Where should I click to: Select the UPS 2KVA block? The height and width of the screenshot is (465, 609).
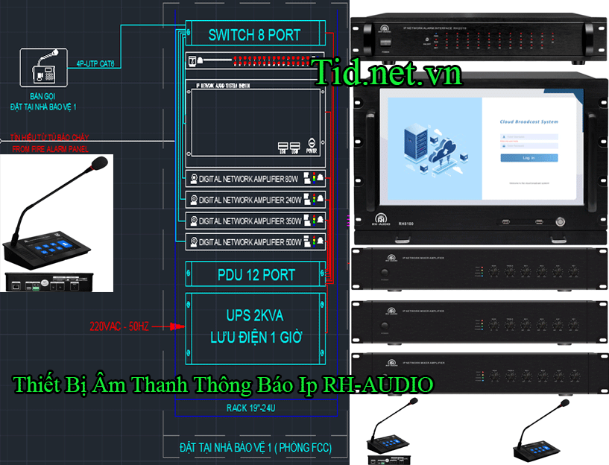254,326
